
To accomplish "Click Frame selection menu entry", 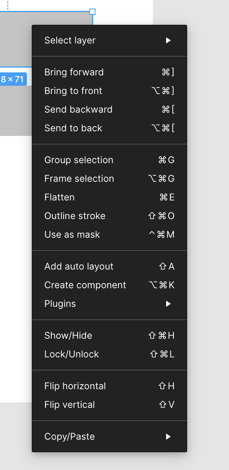I will coord(109,179).
